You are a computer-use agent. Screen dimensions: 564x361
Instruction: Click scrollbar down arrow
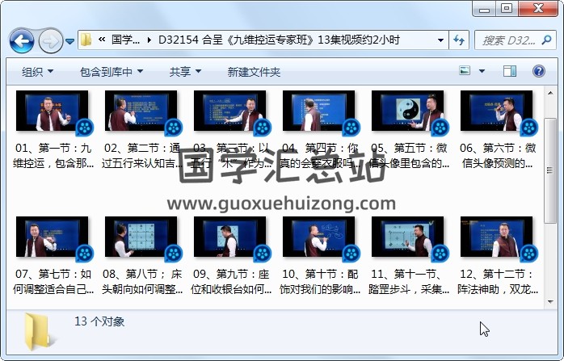coord(550,302)
